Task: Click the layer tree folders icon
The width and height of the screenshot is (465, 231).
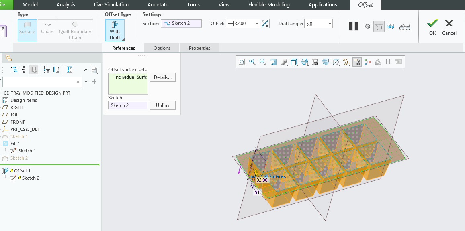Action: pyautogui.click(x=8, y=58)
